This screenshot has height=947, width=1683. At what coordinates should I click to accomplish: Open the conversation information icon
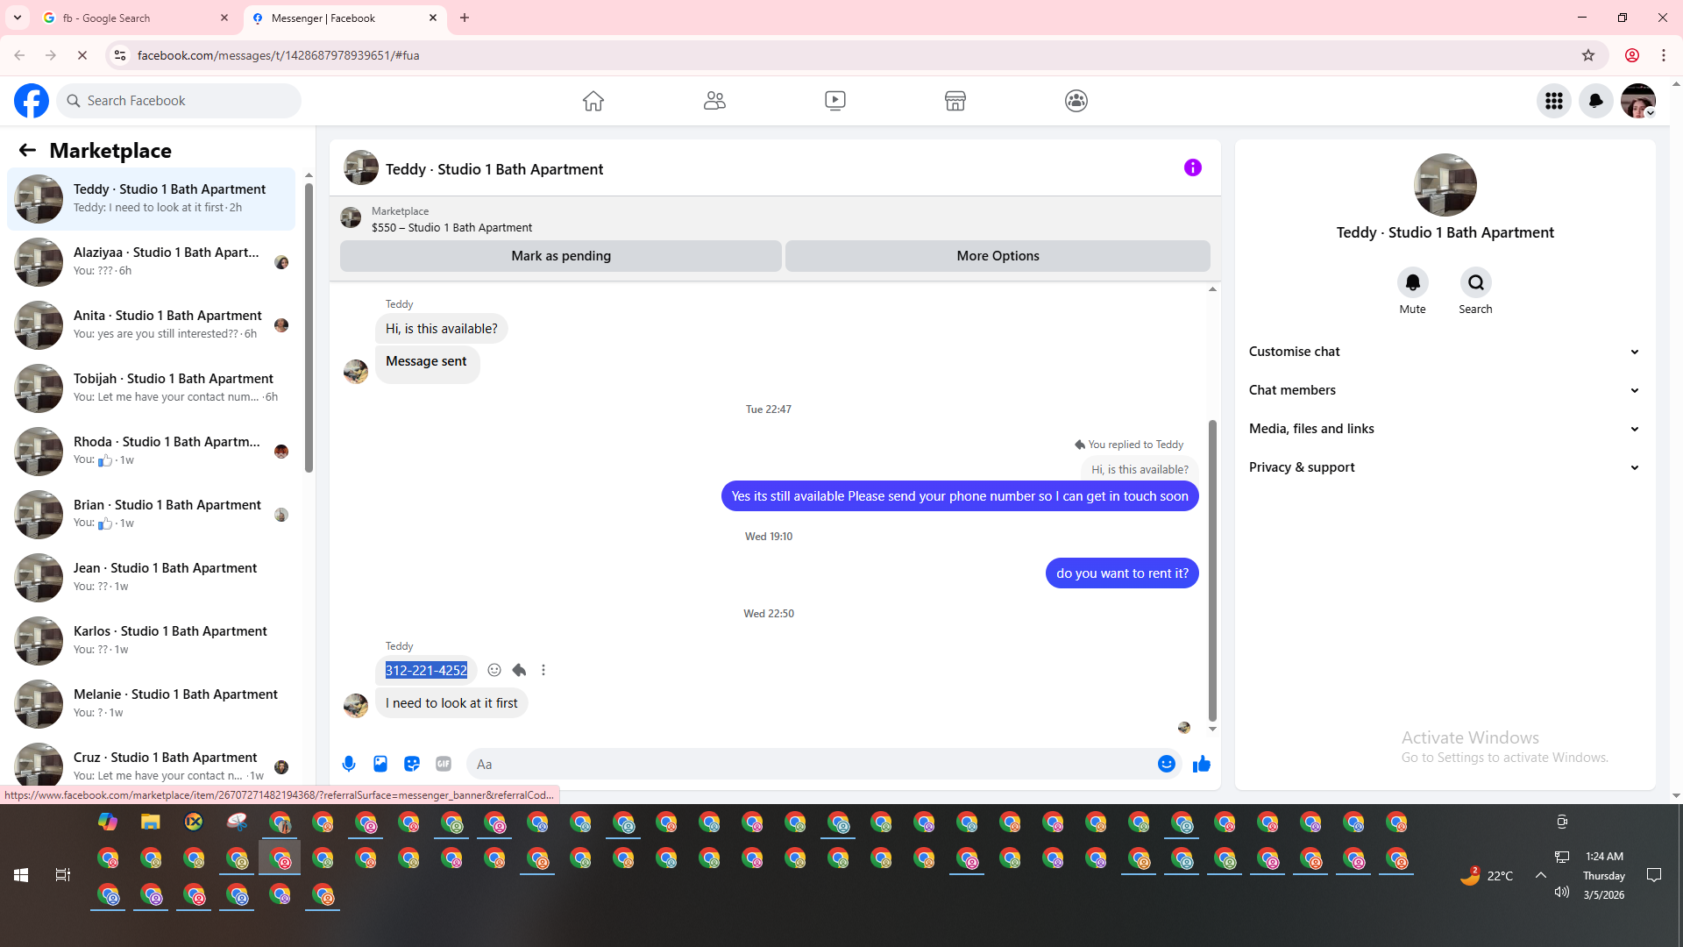1193,167
